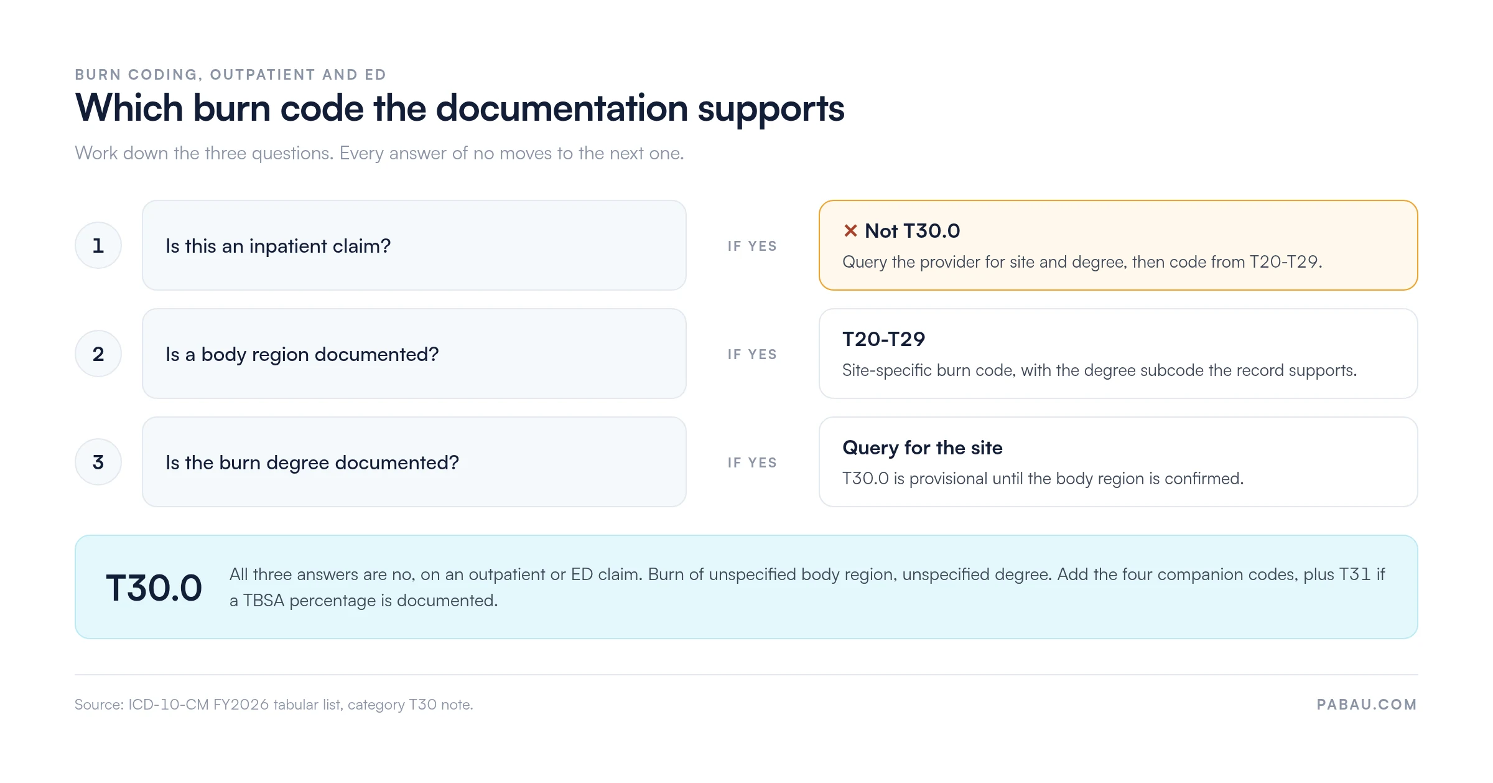Click the IF YES label next to question 2
The image size is (1493, 783).
coord(752,354)
